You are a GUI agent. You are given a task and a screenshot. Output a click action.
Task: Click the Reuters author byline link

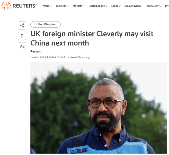pyautogui.click(x=35, y=51)
